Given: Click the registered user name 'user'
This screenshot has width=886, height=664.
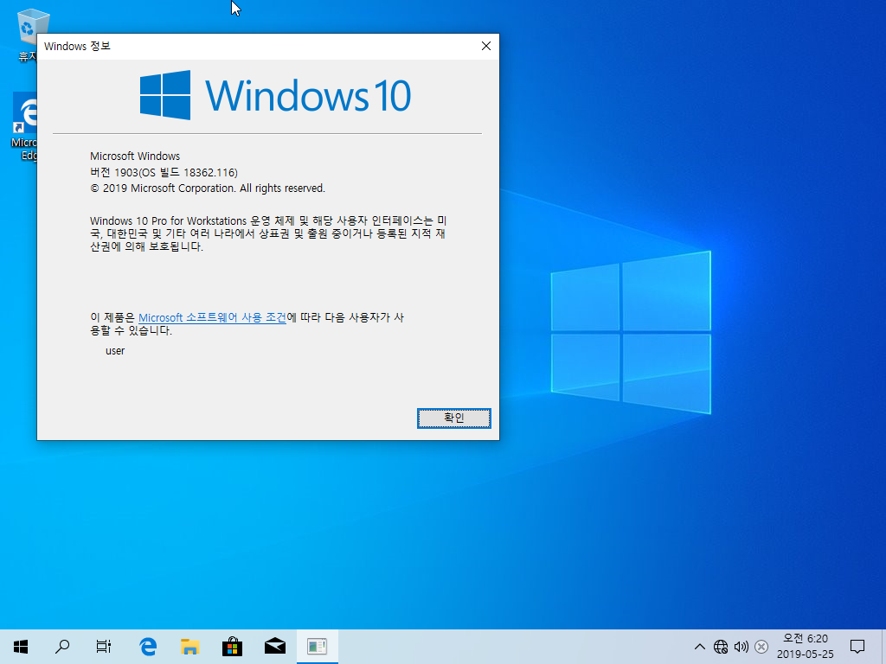Looking at the screenshot, I should pos(115,351).
